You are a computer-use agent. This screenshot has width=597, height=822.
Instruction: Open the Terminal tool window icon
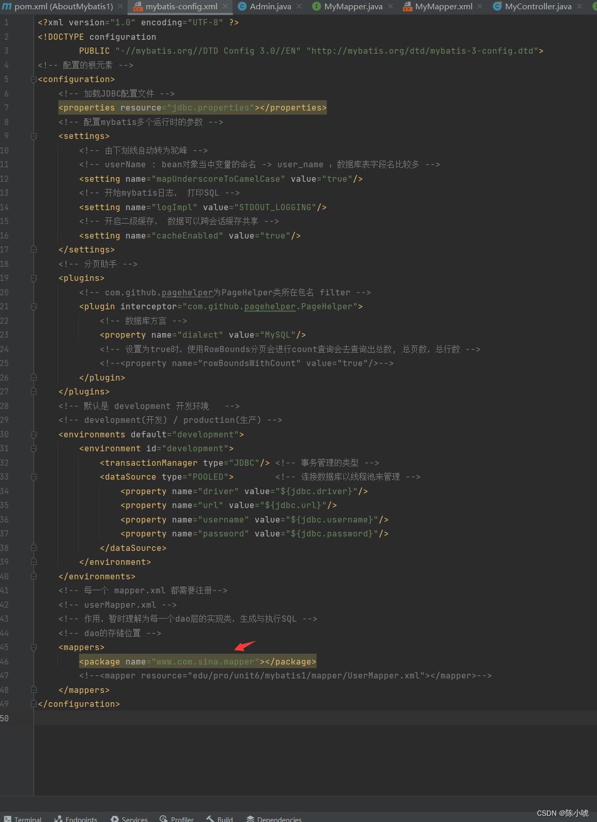(7, 819)
